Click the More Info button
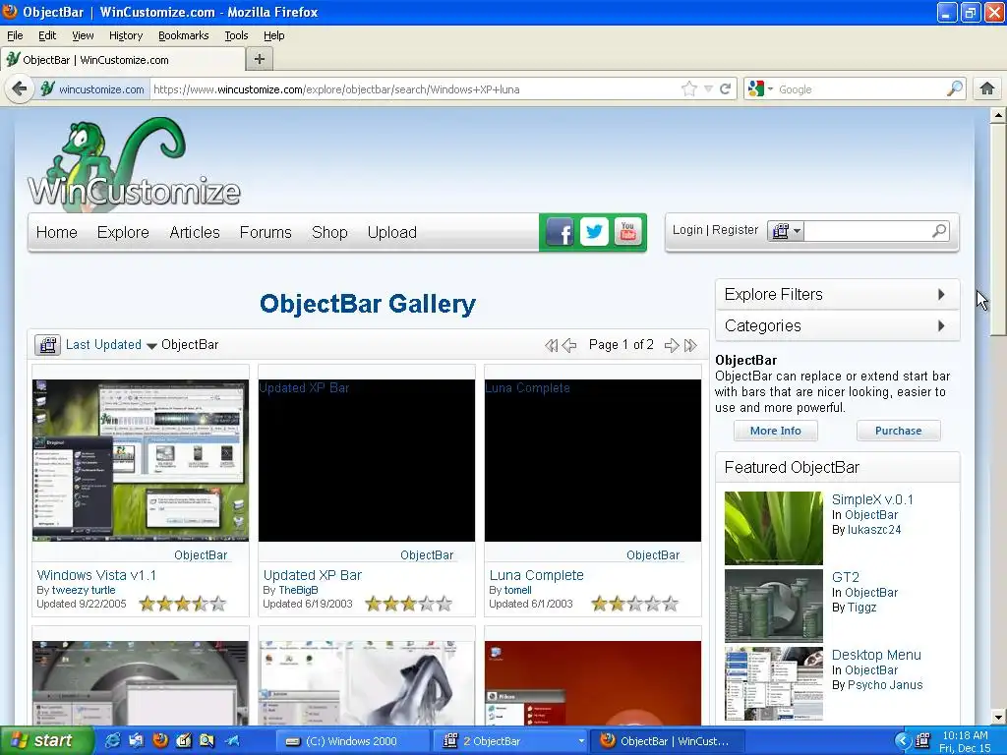 coord(775,431)
